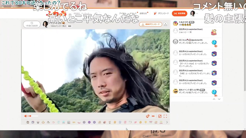The width and height of the screenshot is (246, 138).
Task: Switch to mini player layout icon
Action: pos(160,116)
